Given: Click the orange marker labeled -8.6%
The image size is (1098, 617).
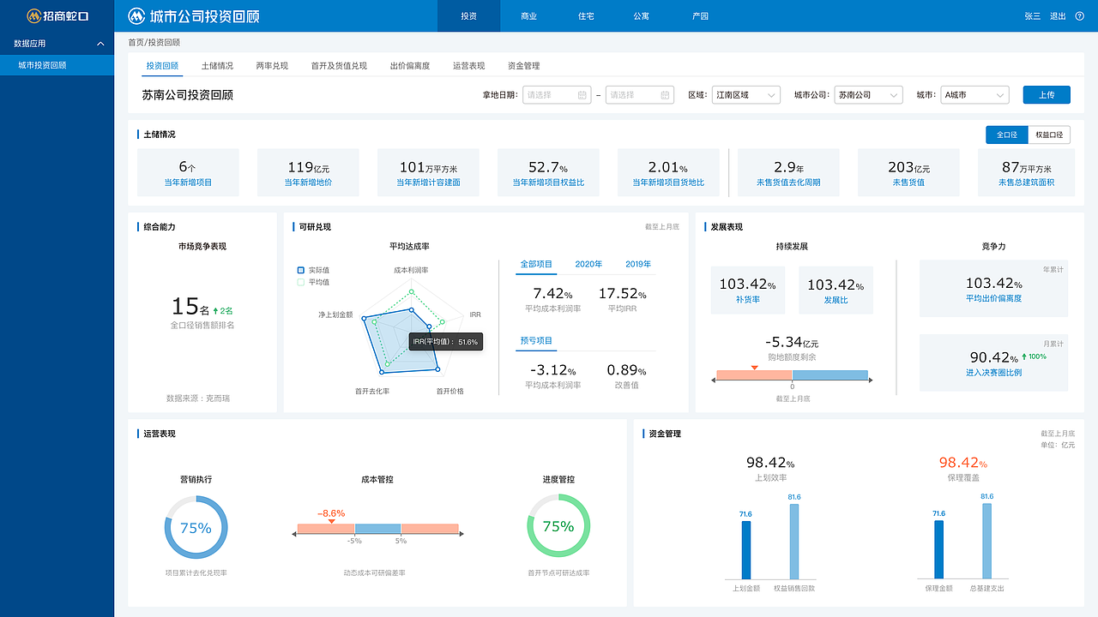Looking at the screenshot, I should [331, 520].
